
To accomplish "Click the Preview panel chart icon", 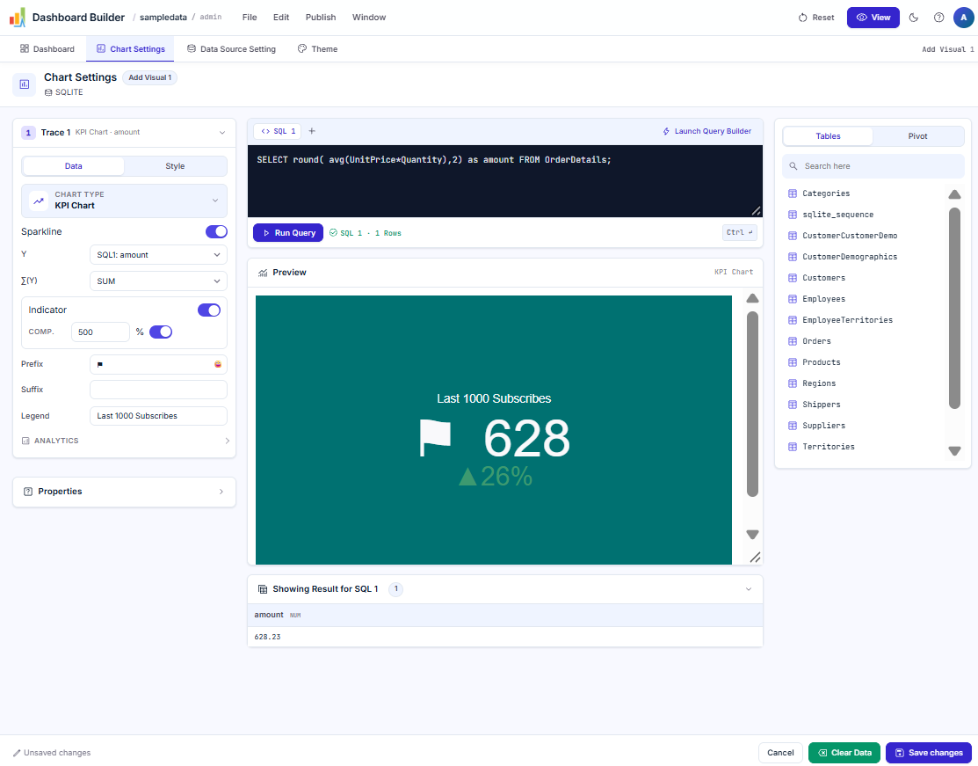I will pos(263,273).
